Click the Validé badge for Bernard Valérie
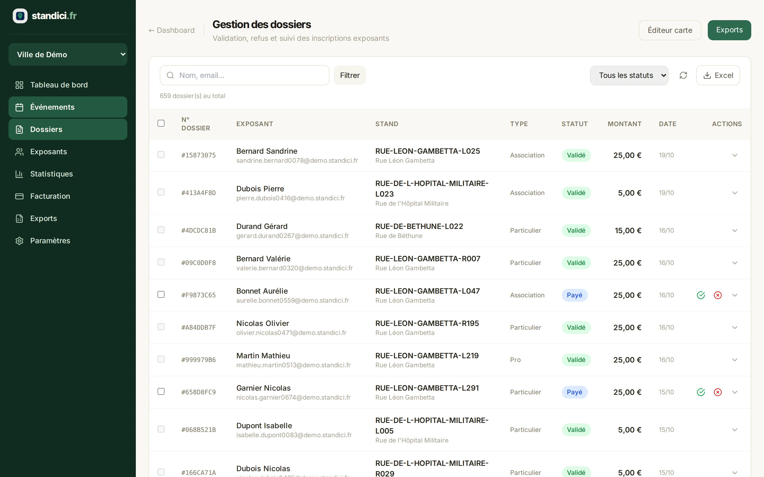 (576, 263)
